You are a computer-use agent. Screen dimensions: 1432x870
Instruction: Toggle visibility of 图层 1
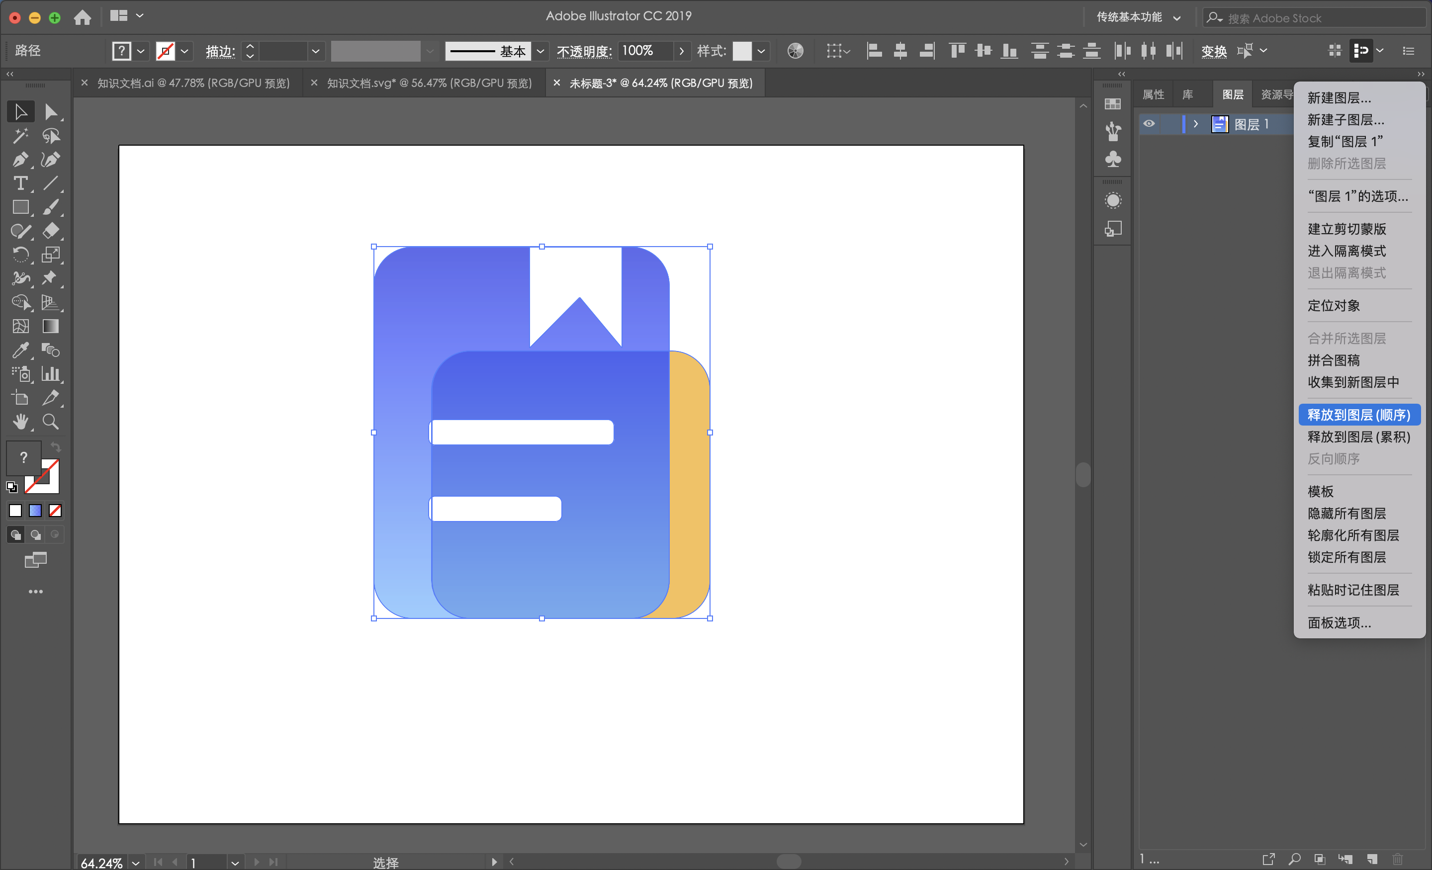pos(1149,124)
